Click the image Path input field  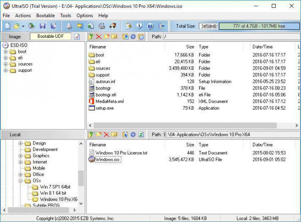pos(231,37)
